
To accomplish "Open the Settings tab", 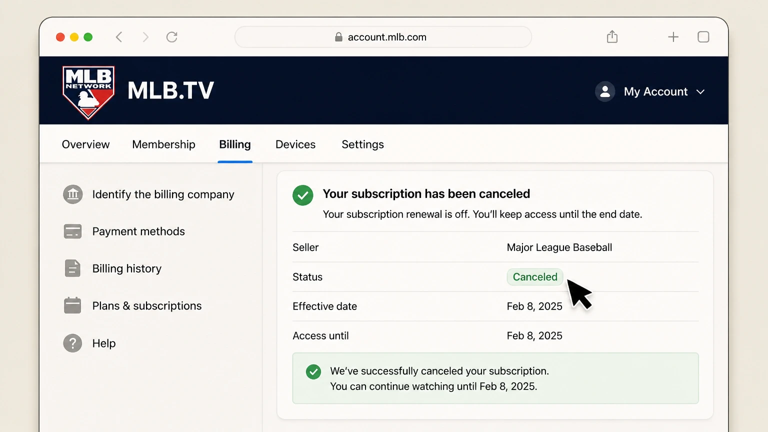I will pyautogui.click(x=362, y=144).
